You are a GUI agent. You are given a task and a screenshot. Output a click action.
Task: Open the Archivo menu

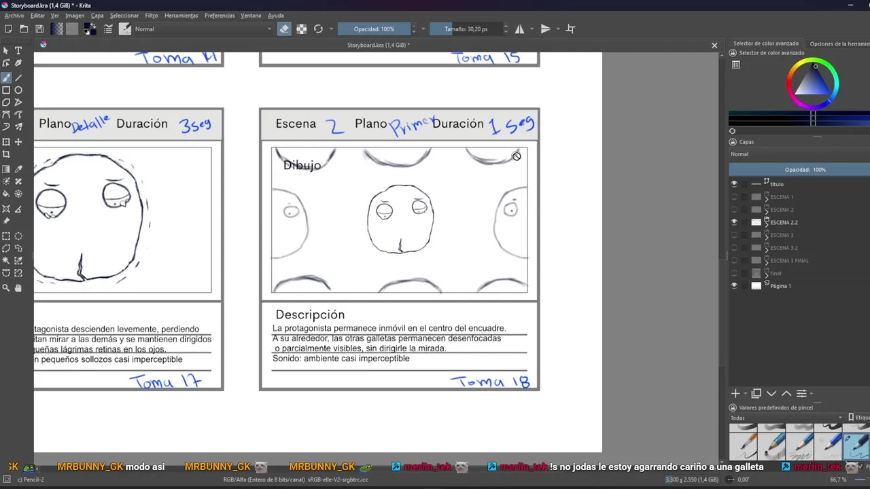pos(14,16)
